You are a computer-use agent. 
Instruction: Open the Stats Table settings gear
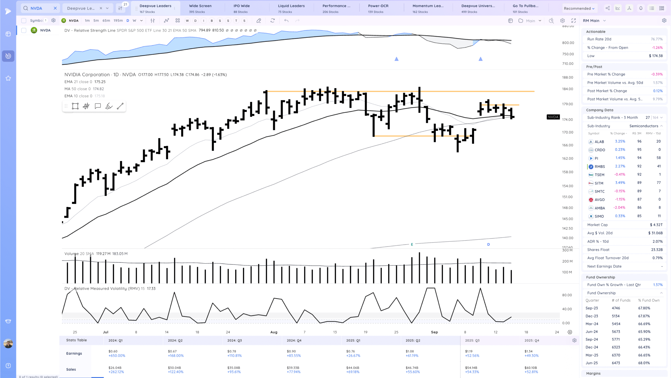click(574, 340)
